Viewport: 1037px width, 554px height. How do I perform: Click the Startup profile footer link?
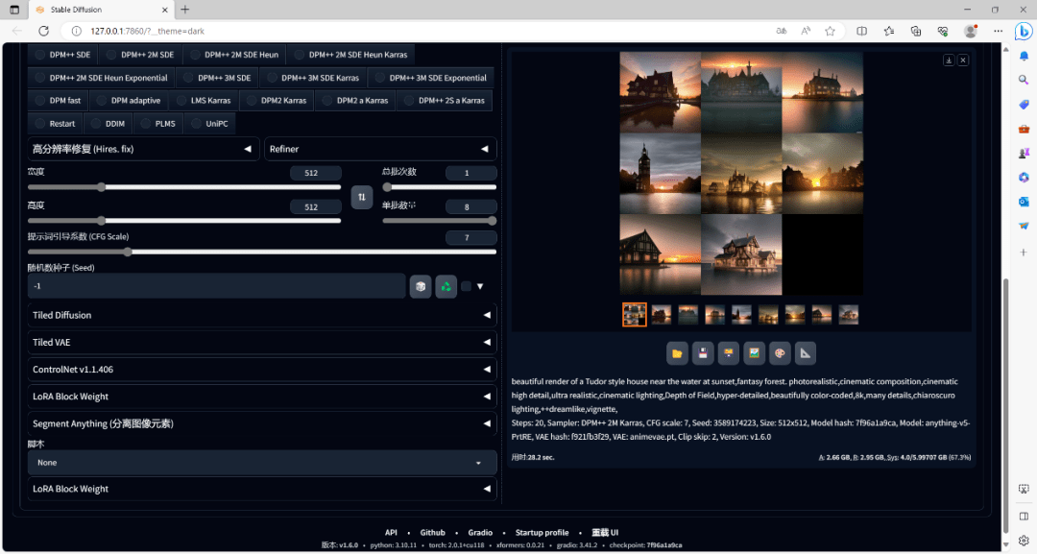coord(542,533)
